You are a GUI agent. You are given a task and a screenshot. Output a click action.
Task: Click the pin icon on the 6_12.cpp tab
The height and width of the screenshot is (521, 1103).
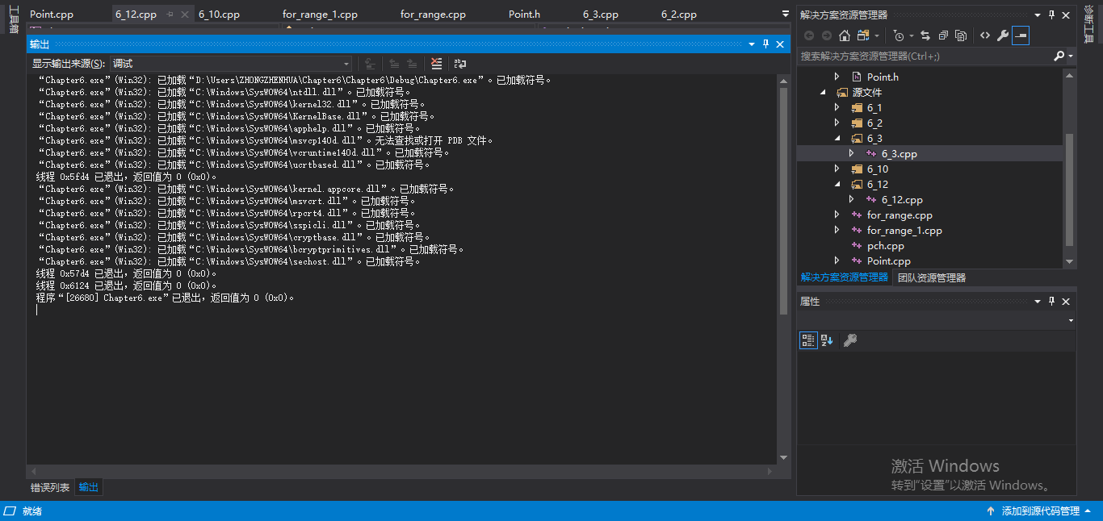pyautogui.click(x=170, y=15)
